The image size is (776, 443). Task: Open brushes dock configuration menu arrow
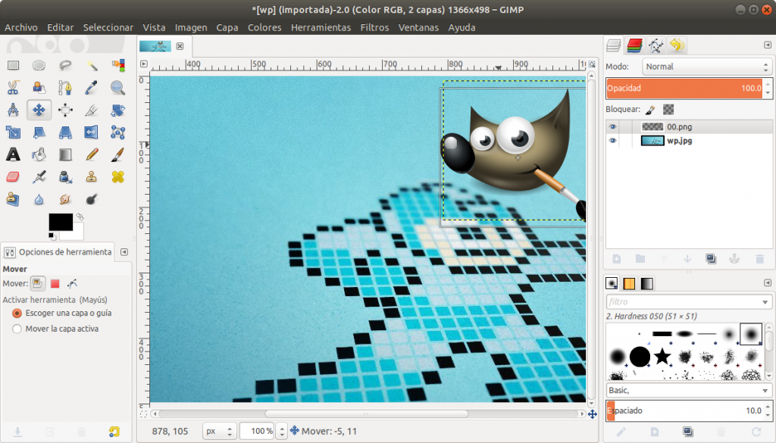tap(768, 282)
